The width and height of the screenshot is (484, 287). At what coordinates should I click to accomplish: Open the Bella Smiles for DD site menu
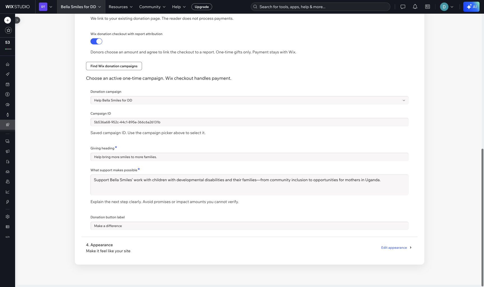tap(81, 7)
